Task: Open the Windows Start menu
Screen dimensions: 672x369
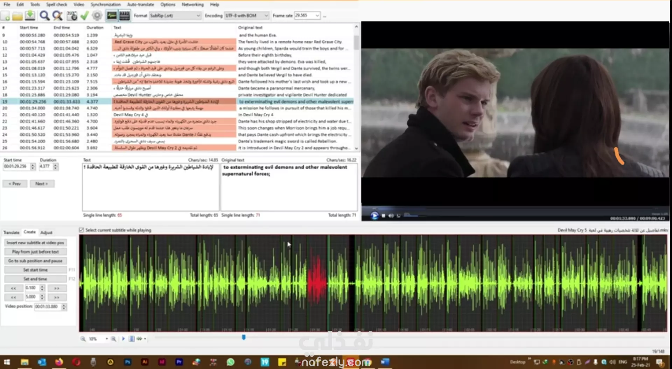Action: [7, 362]
